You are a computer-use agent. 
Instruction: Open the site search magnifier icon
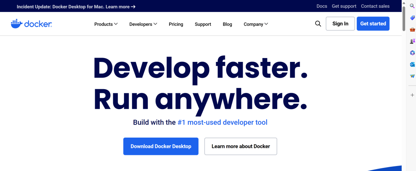(318, 24)
